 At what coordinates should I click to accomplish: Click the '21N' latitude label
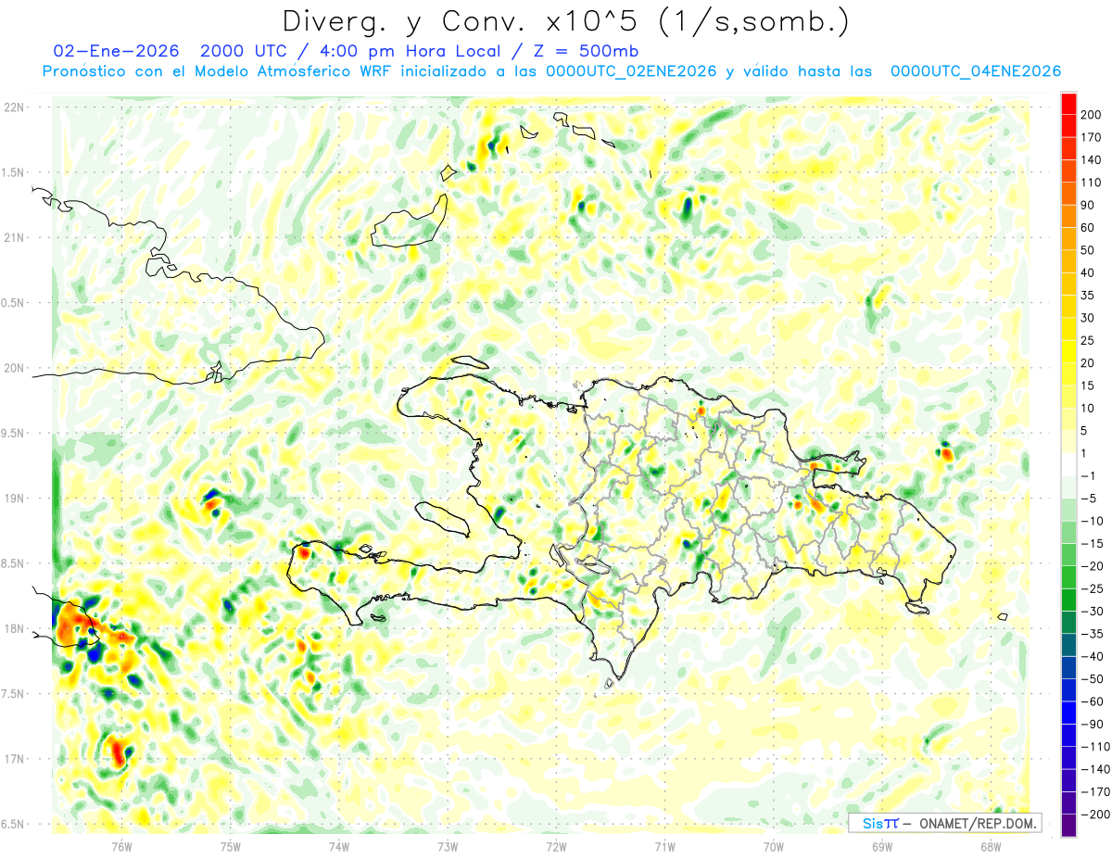[15, 237]
